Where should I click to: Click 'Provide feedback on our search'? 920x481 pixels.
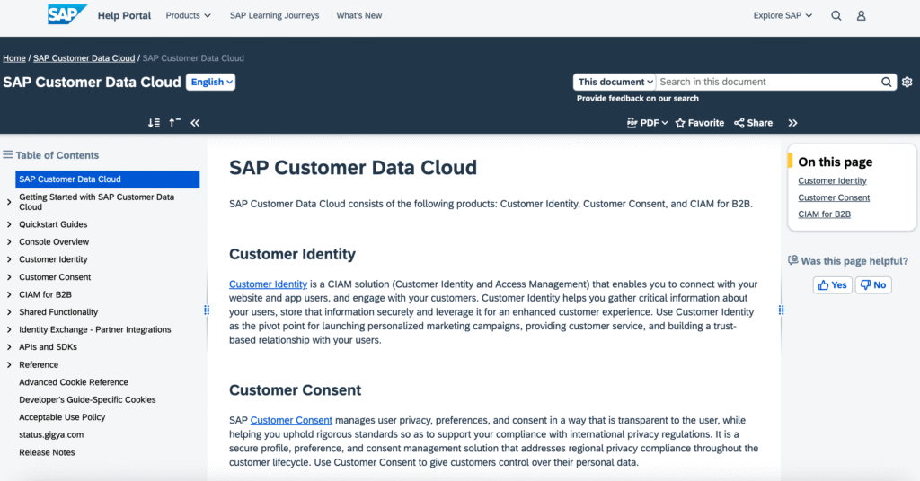click(638, 99)
